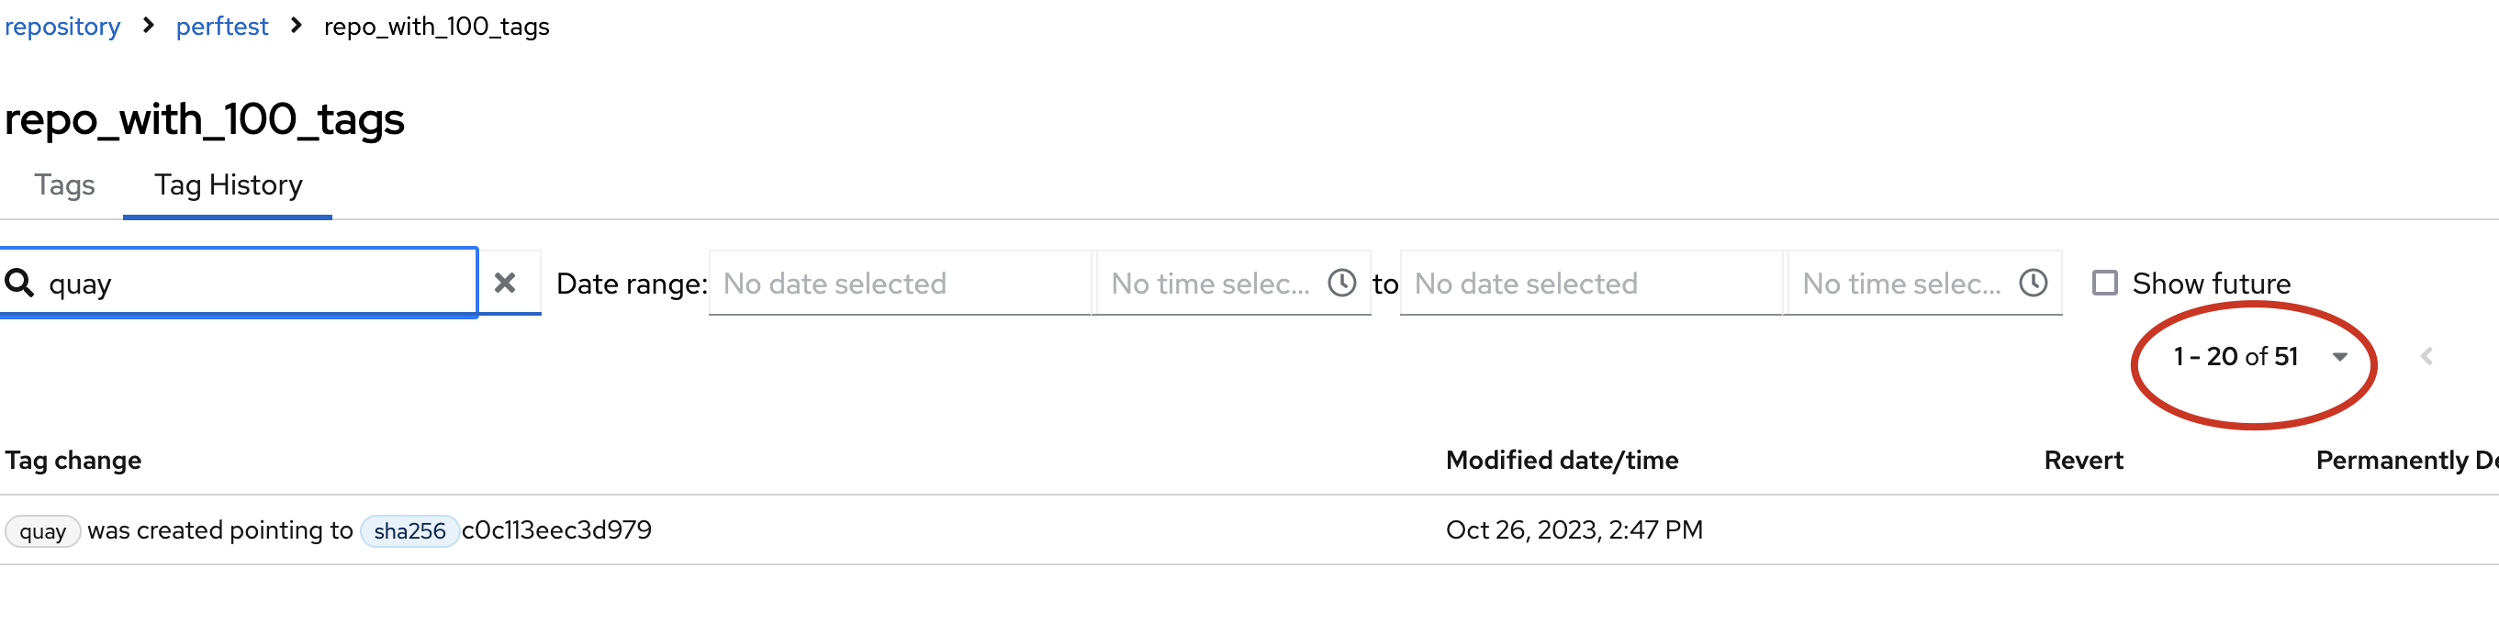
Task: Switch to the Tags tab
Action: pos(64,185)
